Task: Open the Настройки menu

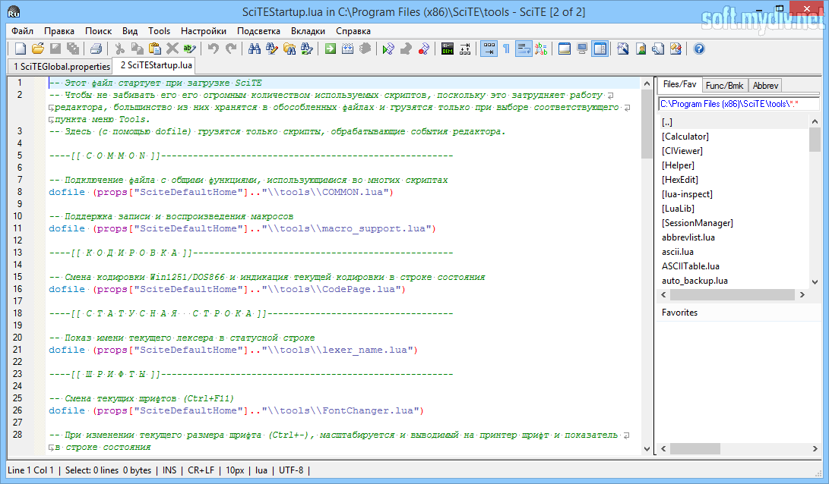Action: click(204, 31)
